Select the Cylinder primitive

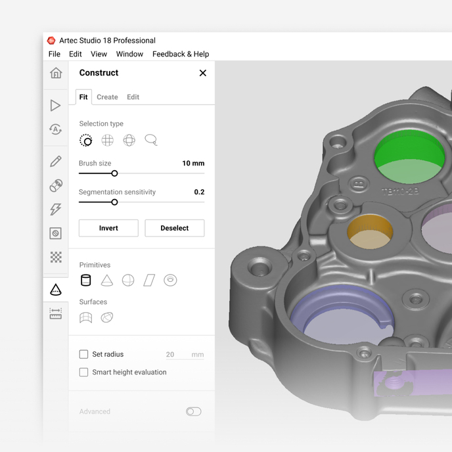[x=85, y=280]
